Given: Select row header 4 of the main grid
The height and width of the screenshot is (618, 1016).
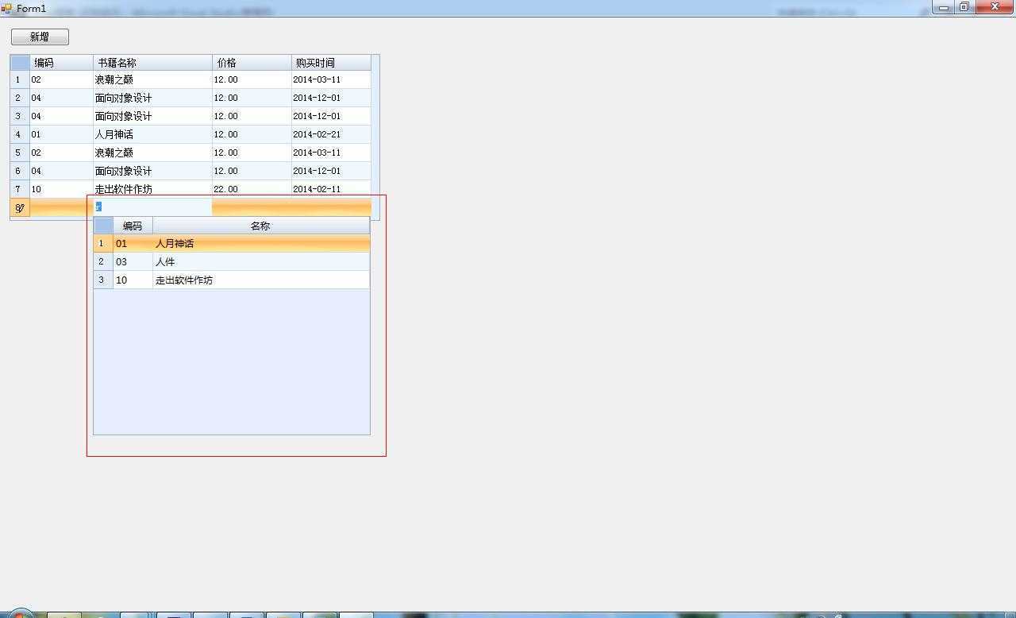Looking at the screenshot, I should tap(20, 134).
